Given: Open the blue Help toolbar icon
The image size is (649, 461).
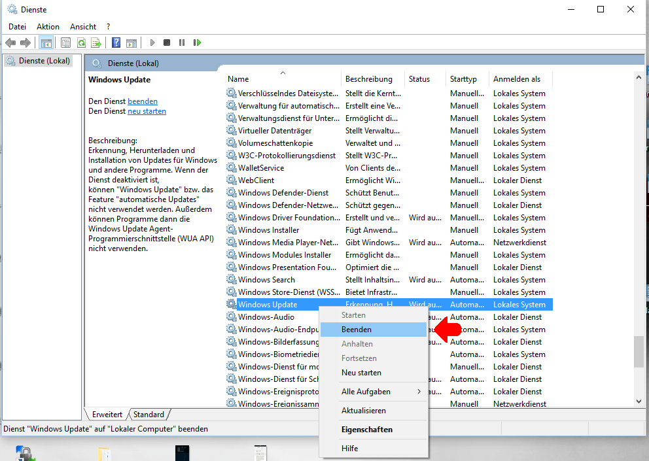Looking at the screenshot, I should click(116, 43).
